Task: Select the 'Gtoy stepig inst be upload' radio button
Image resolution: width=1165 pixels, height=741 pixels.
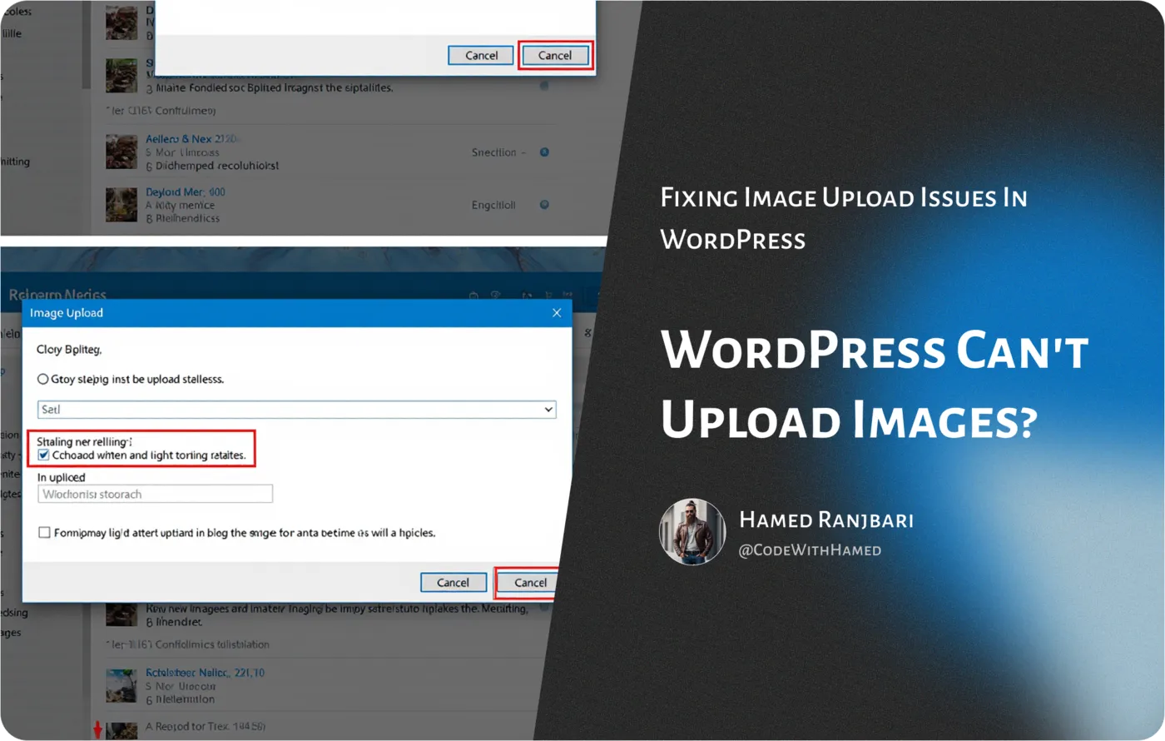Action: (43, 379)
